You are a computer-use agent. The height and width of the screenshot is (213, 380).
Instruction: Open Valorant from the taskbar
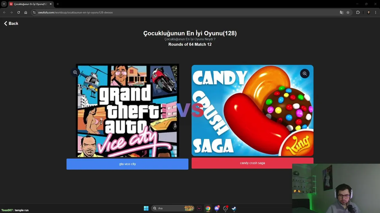pos(199,208)
